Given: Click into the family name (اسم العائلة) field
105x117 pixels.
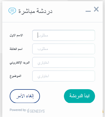Looking at the screenshot, I should coord(64,49).
